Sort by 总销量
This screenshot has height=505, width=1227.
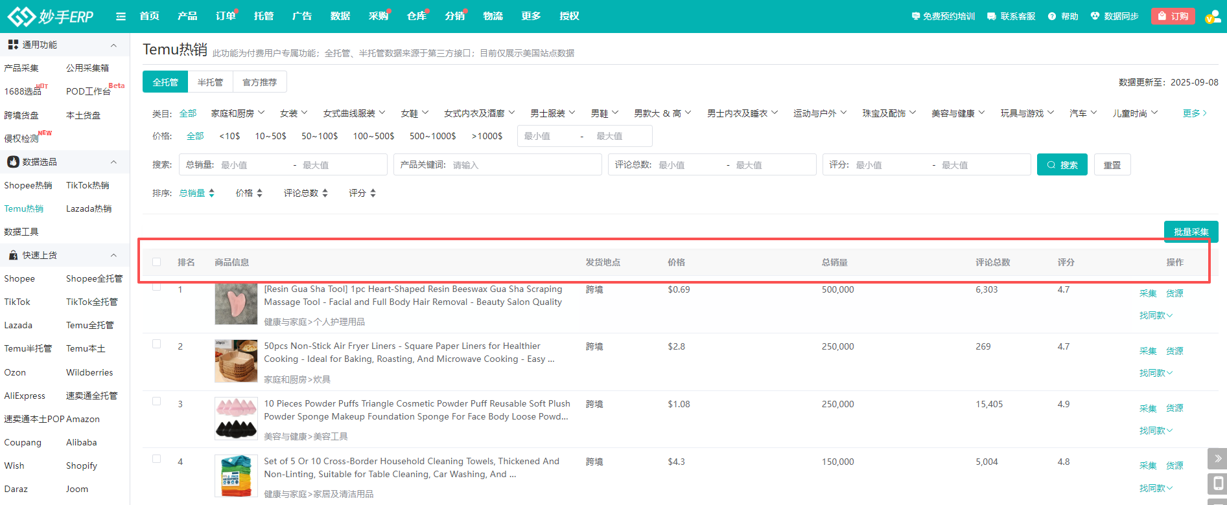(x=197, y=193)
